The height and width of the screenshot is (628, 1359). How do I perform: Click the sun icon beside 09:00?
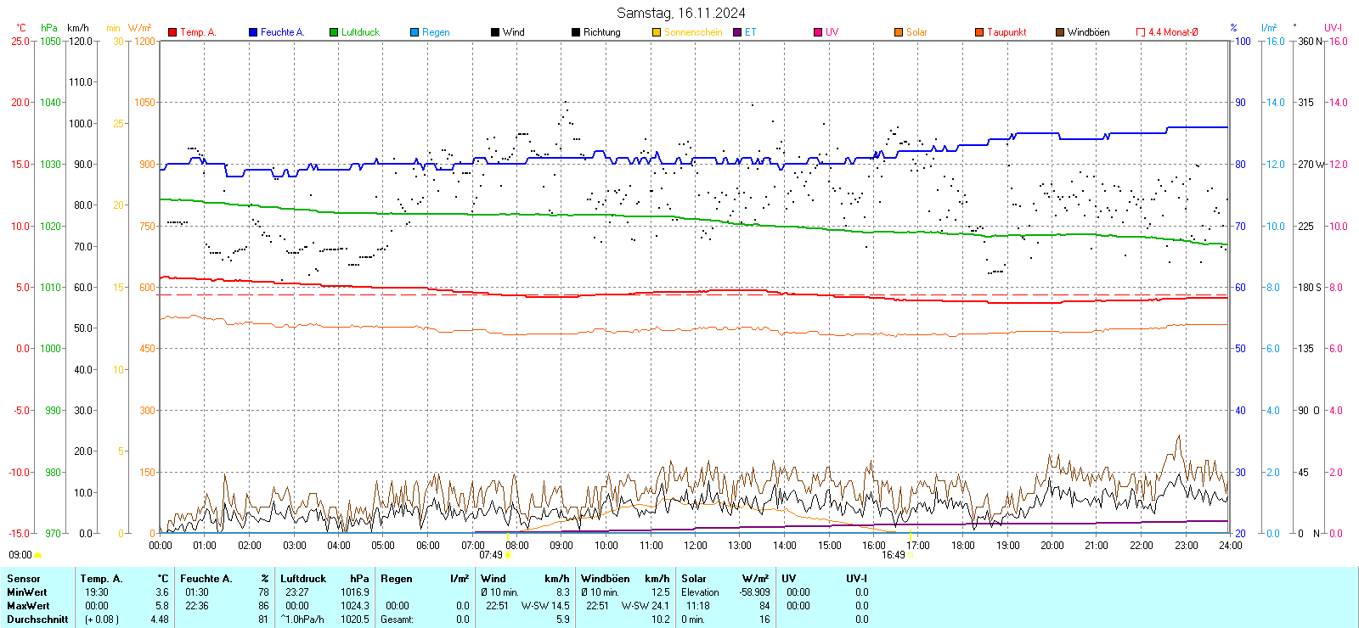(38, 555)
